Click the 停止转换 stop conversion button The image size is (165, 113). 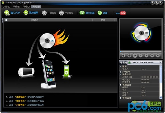pos(66,13)
